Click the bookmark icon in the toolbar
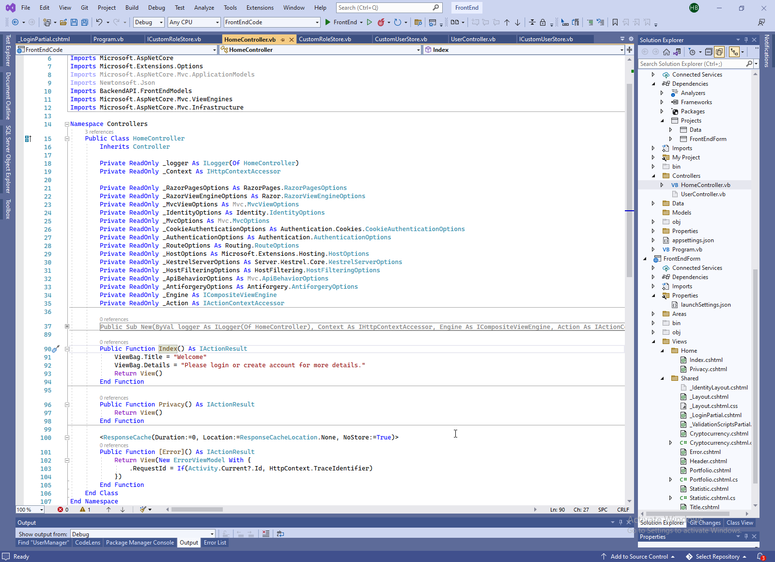 615,22
